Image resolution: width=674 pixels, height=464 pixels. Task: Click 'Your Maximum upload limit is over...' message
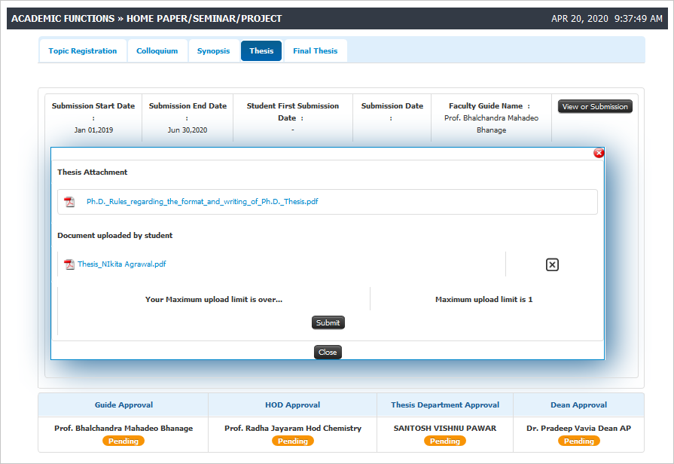pos(214,300)
